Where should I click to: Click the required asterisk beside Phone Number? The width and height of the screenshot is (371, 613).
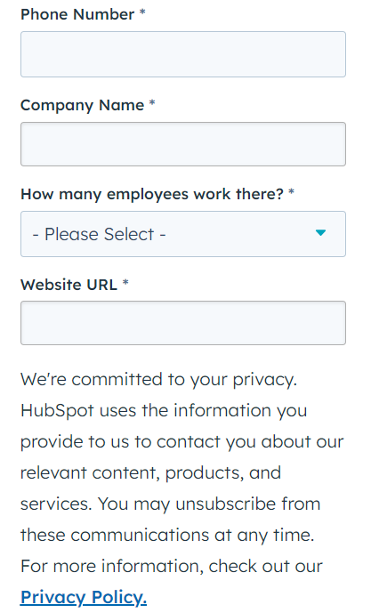tap(142, 12)
